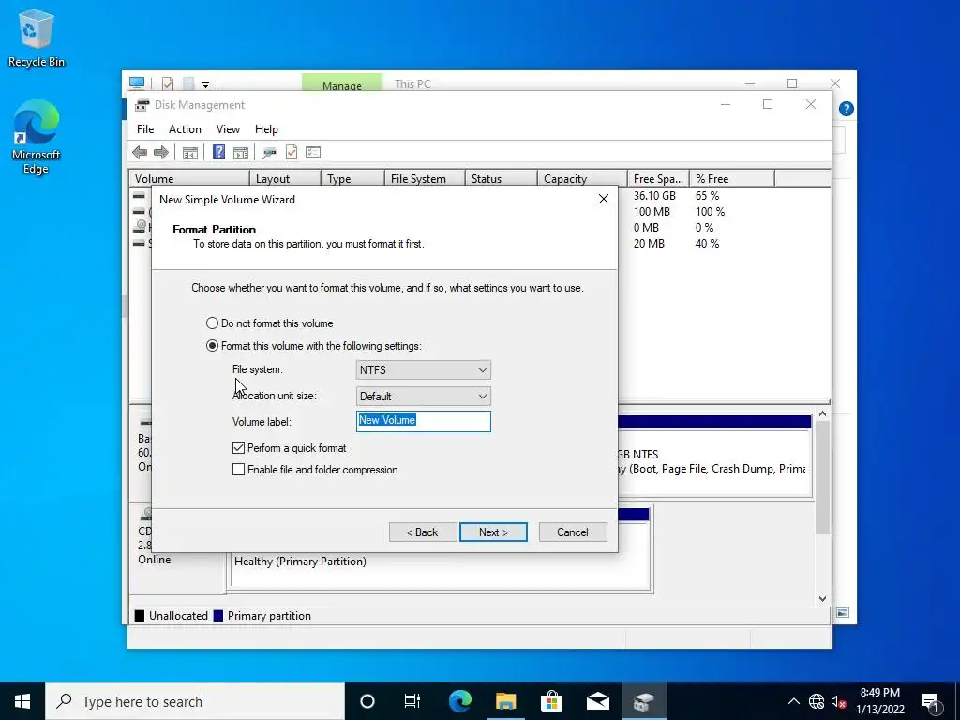Click the Primary partition blue legend swatch
This screenshot has height=720, width=960.
[x=217, y=616]
